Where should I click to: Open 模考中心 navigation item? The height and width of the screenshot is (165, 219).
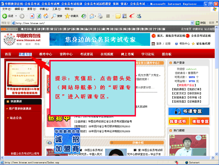click(46, 54)
